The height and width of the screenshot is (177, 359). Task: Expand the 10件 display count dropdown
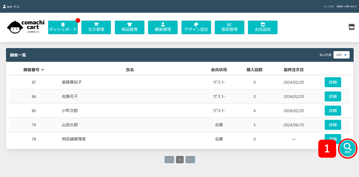tap(341, 55)
